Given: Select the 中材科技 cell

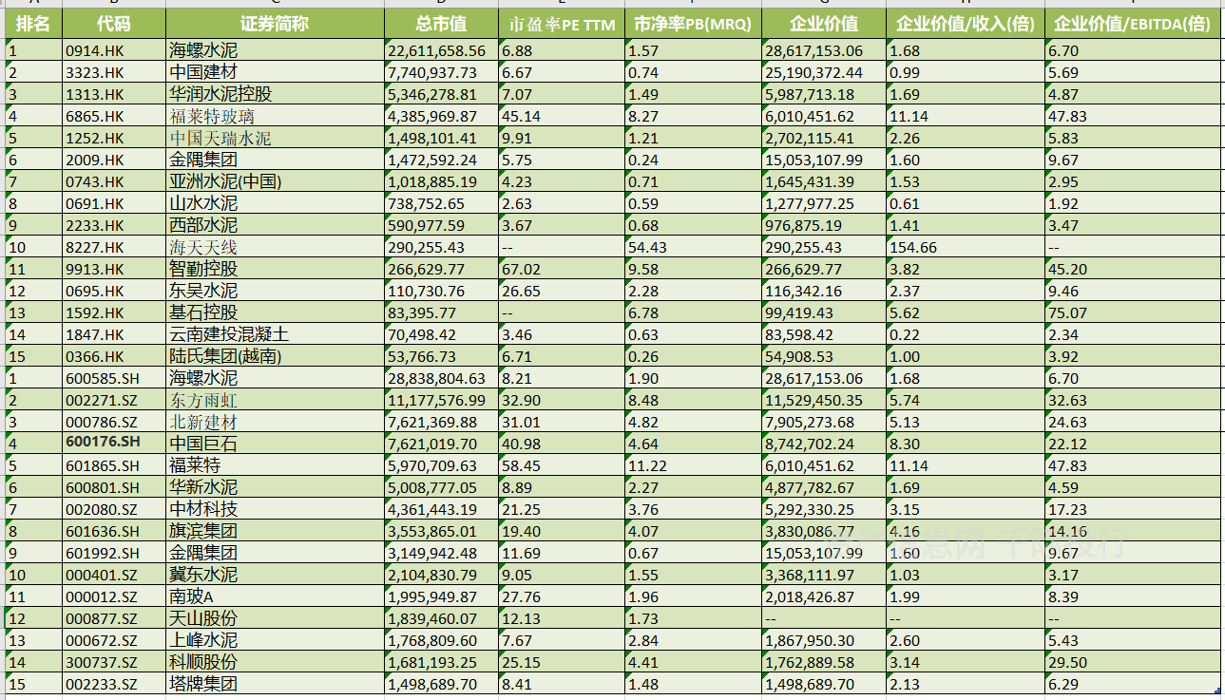Looking at the screenshot, I should [x=275, y=510].
